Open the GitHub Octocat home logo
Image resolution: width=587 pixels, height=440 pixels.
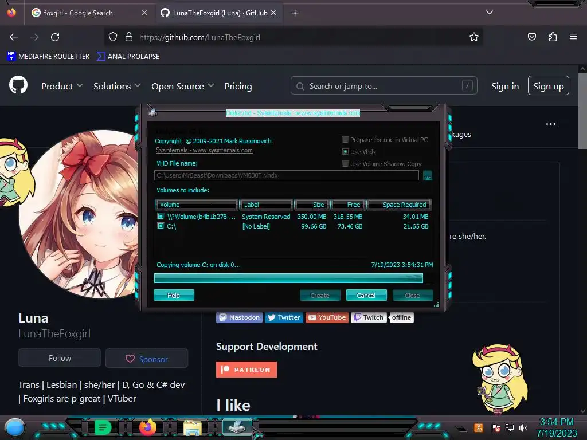click(x=18, y=85)
